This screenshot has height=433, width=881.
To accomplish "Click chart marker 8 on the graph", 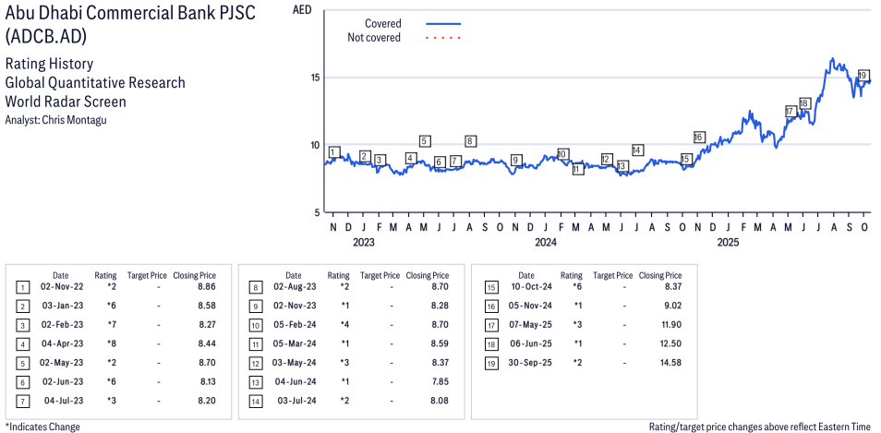I will (470, 141).
